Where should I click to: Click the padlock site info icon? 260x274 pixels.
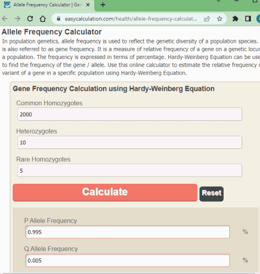[x=58, y=18]
